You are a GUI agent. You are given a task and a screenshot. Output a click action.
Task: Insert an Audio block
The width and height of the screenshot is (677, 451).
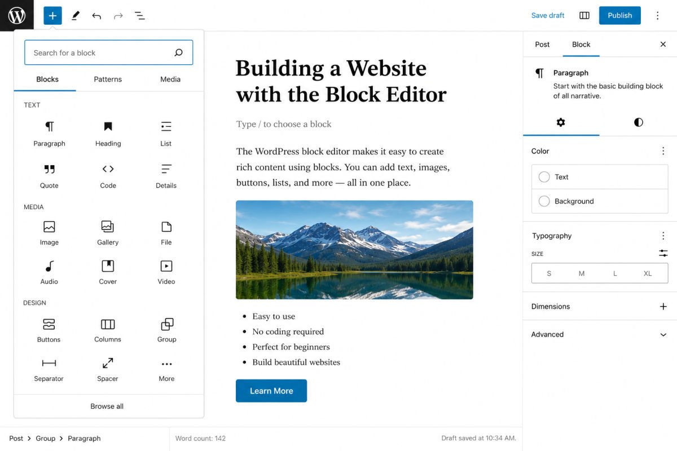coord(50,272)
